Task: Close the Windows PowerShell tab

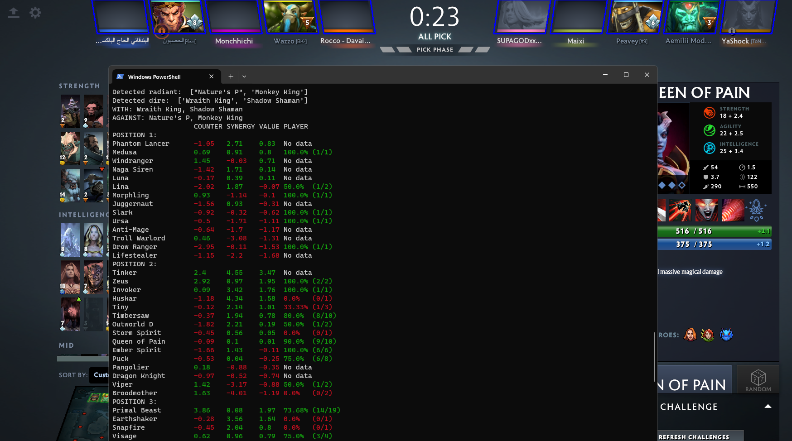Action: 211,77
